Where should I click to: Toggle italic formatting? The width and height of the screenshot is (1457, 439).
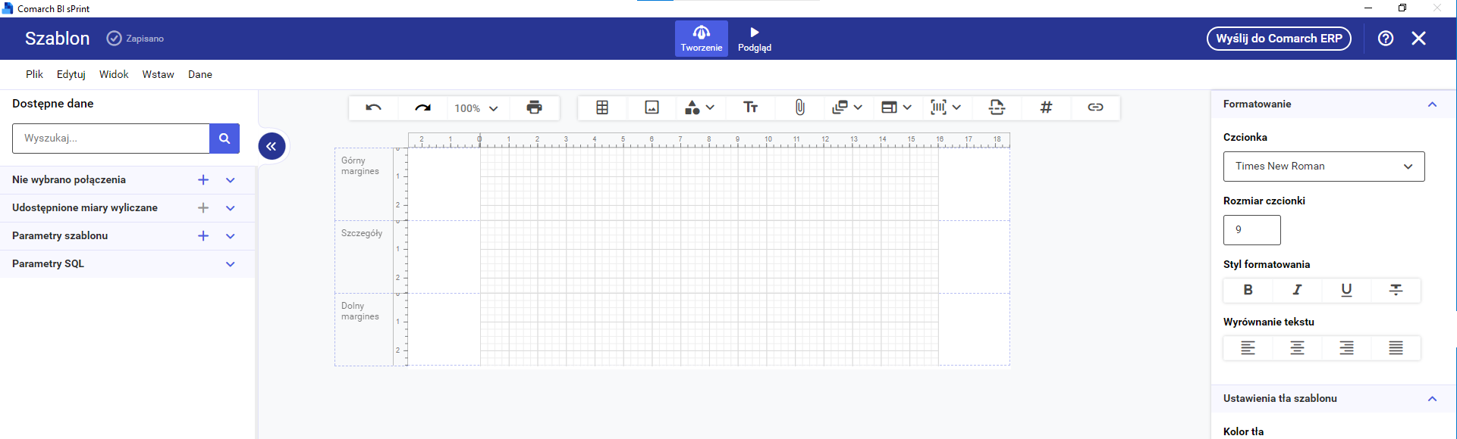coord(1297,290)
